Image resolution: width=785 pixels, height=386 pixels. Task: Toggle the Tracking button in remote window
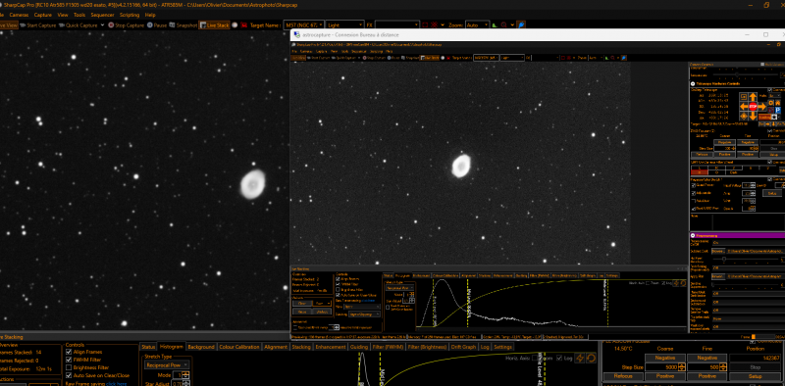click(764, 117)
